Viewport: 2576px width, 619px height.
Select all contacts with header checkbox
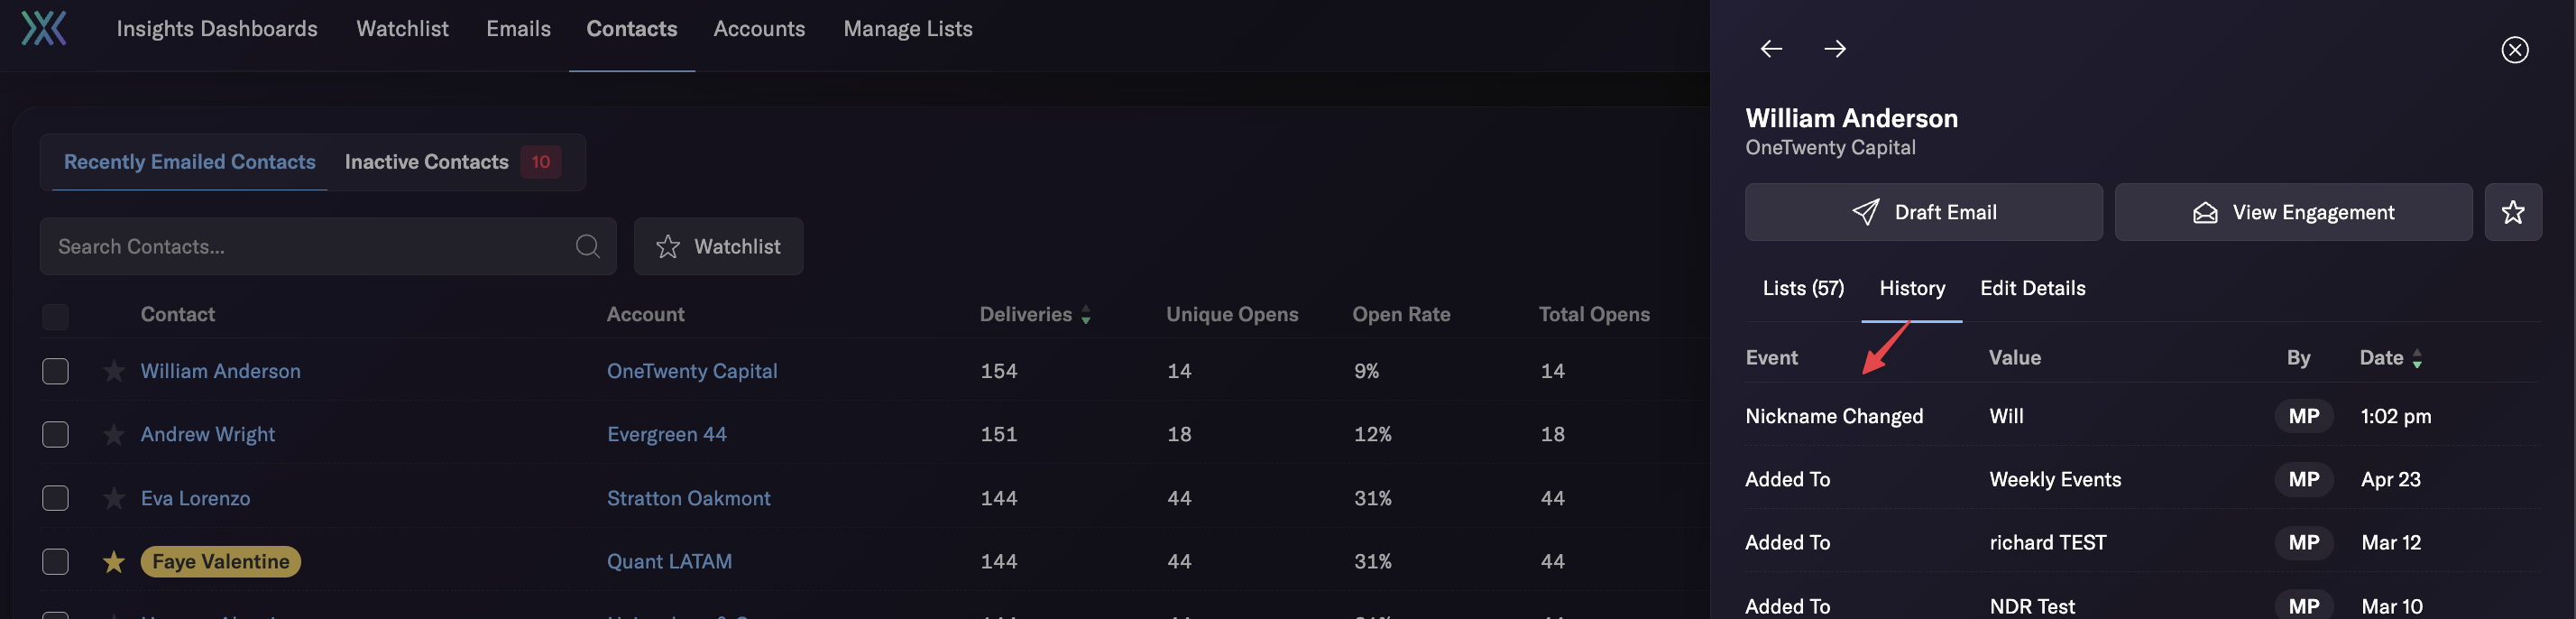point(55,317)
